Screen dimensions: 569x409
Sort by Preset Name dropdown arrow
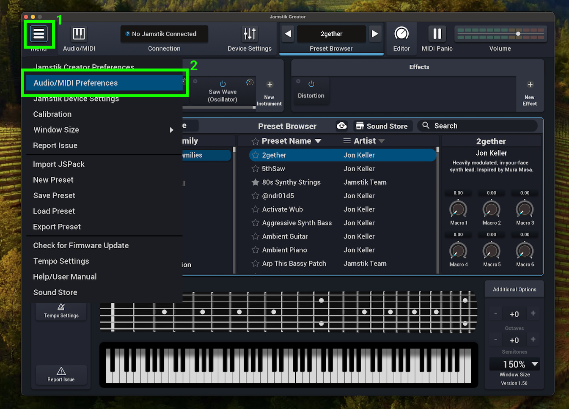[318, 141]
